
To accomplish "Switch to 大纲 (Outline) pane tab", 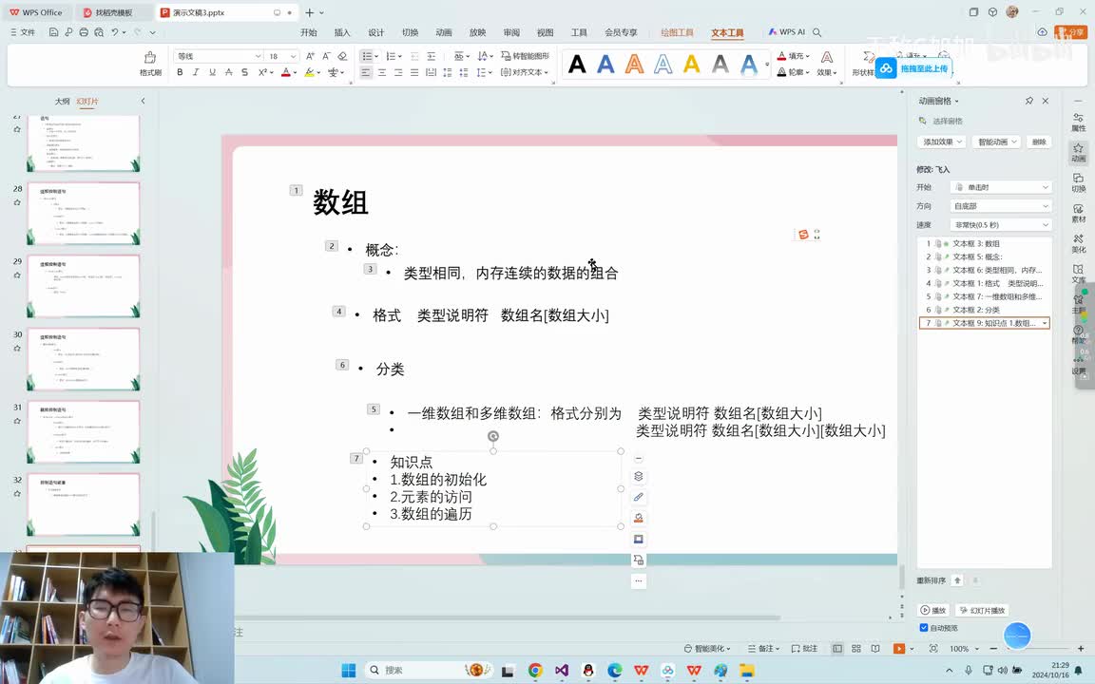I will point(62,102).
